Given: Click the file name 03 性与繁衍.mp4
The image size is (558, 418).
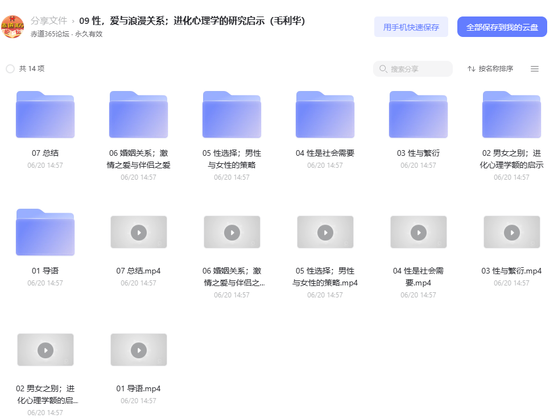Looking at the screenshot, I should pos(511,271).
